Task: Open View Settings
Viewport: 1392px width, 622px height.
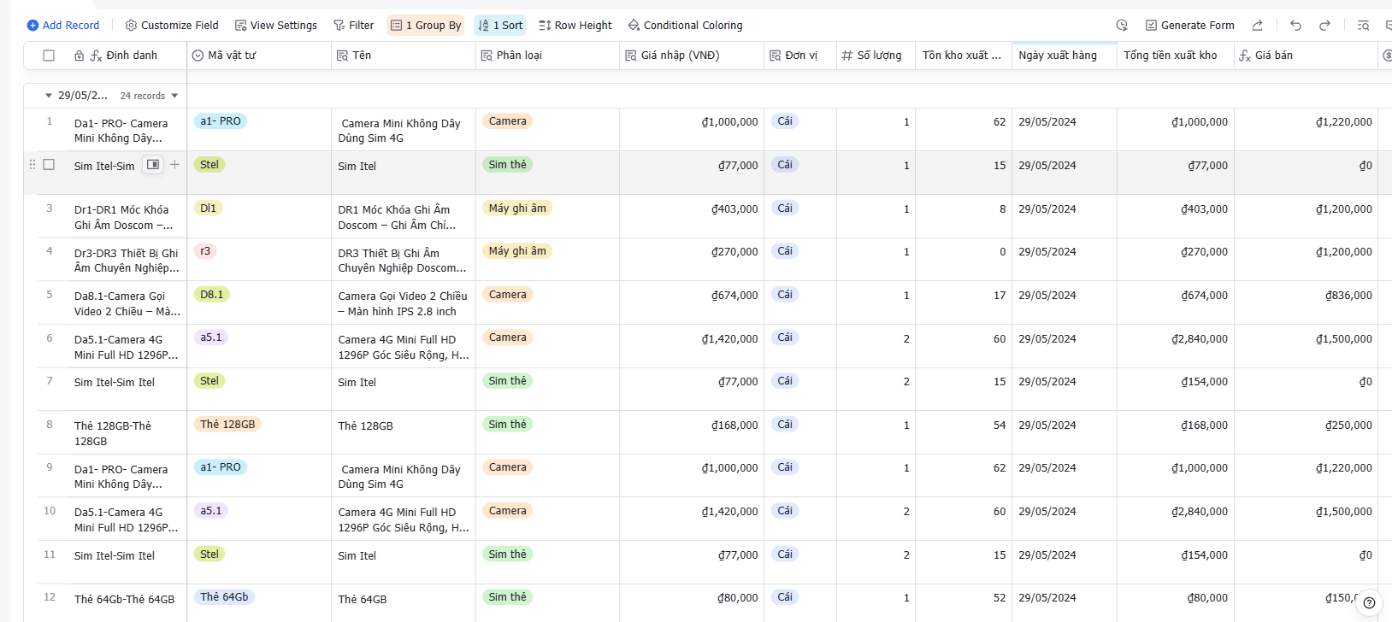Action: coord(276,26)
